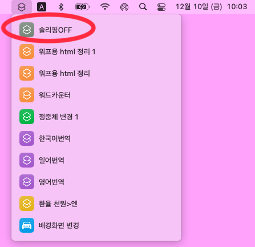
Task: Click the input source 'A' icon
Action: click(x=42, y=7)
